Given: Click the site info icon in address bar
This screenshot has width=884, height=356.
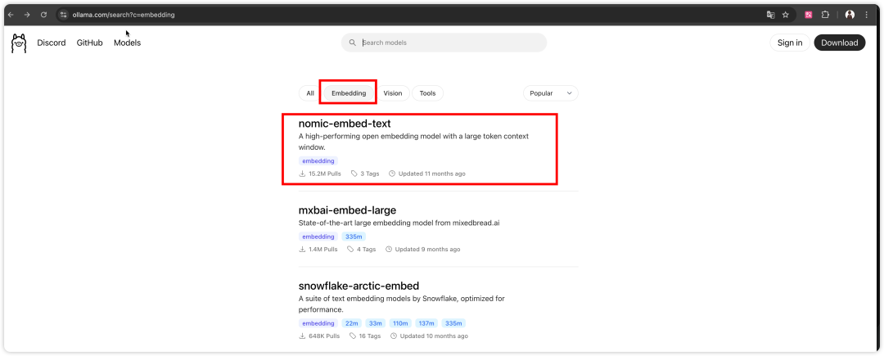Looking at the screenshot, I should pyautogui.click(x=64, y=15).
